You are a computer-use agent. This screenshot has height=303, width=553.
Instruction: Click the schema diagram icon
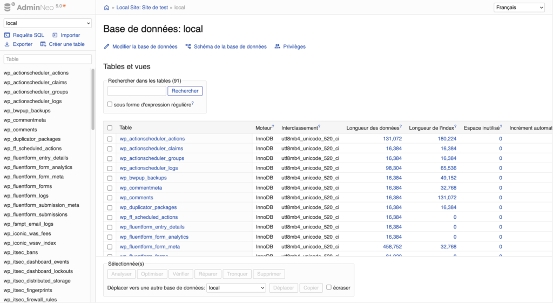(x=188, y=46)
